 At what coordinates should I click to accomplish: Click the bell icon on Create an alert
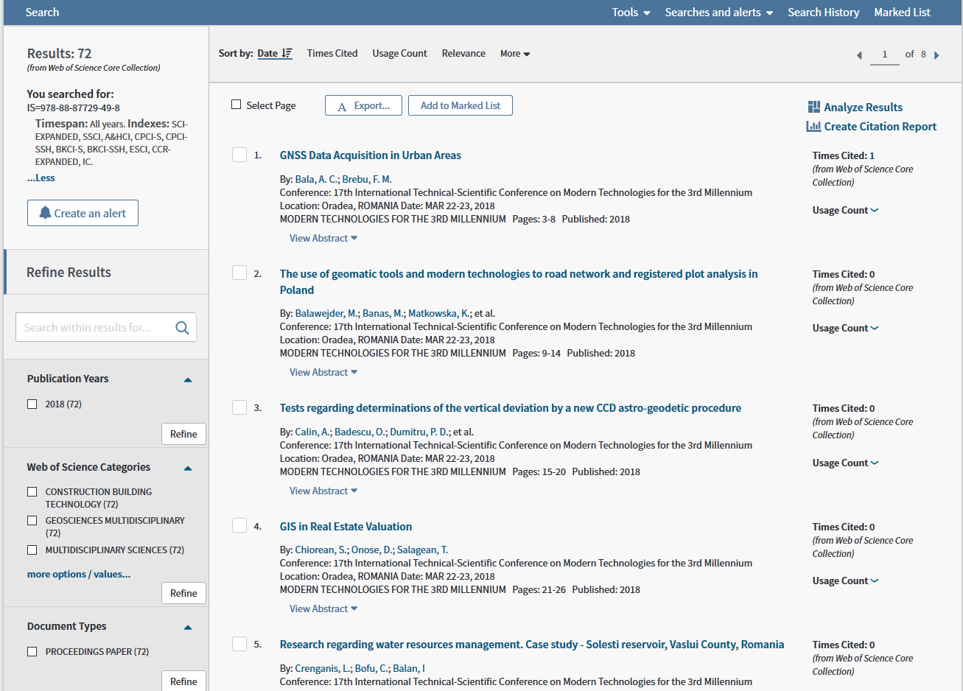tap(45, 214)
